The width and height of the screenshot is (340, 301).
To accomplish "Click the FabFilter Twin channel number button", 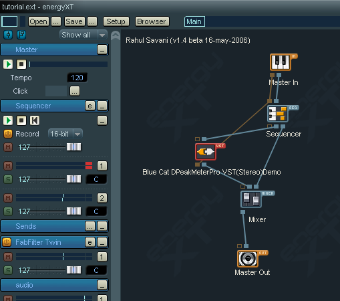I will (102, 257).
